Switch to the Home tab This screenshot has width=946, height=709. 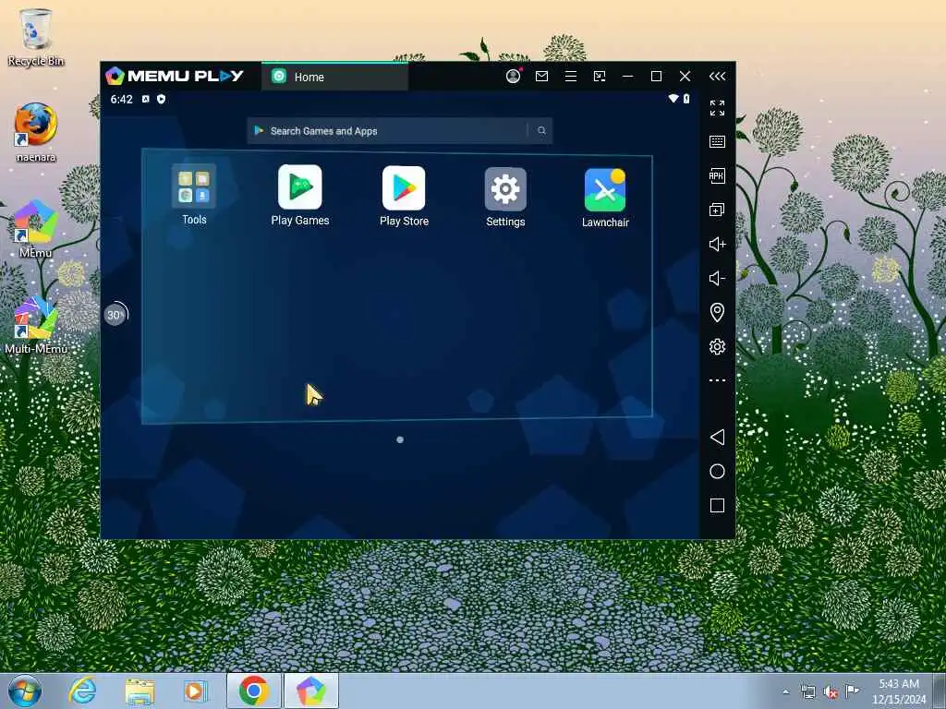(x=334, y=77)
